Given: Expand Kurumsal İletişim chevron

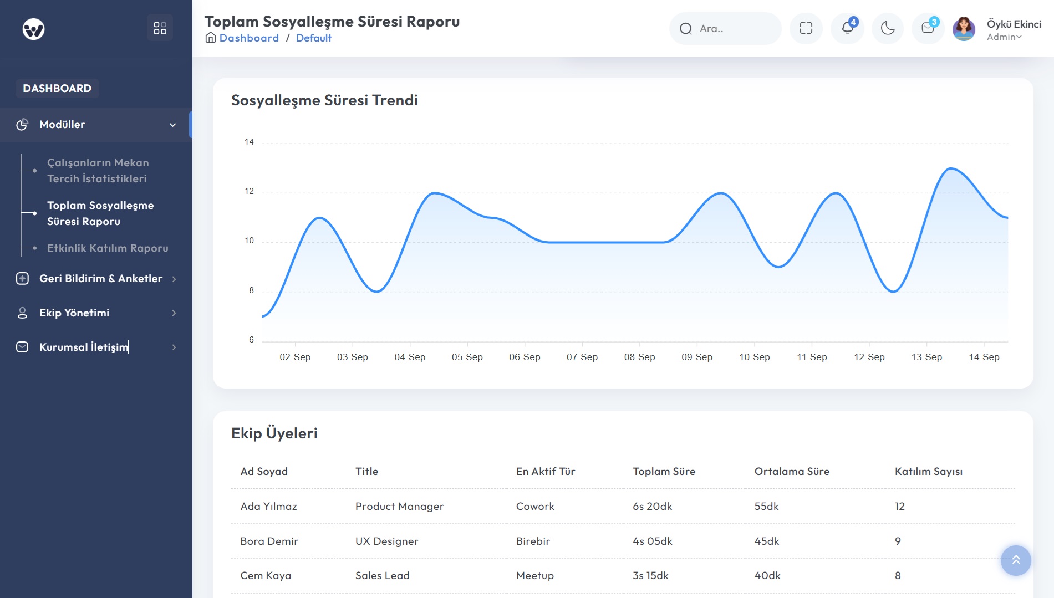Looking at the screenshot, I should (x=174, y=348).
